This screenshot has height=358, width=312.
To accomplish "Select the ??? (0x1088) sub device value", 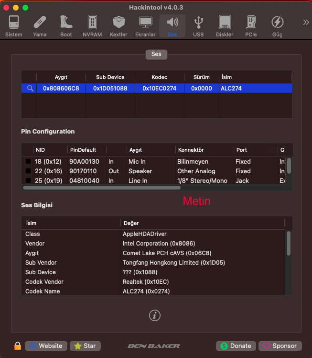I will pyautogui.click(x=140, y=272).
